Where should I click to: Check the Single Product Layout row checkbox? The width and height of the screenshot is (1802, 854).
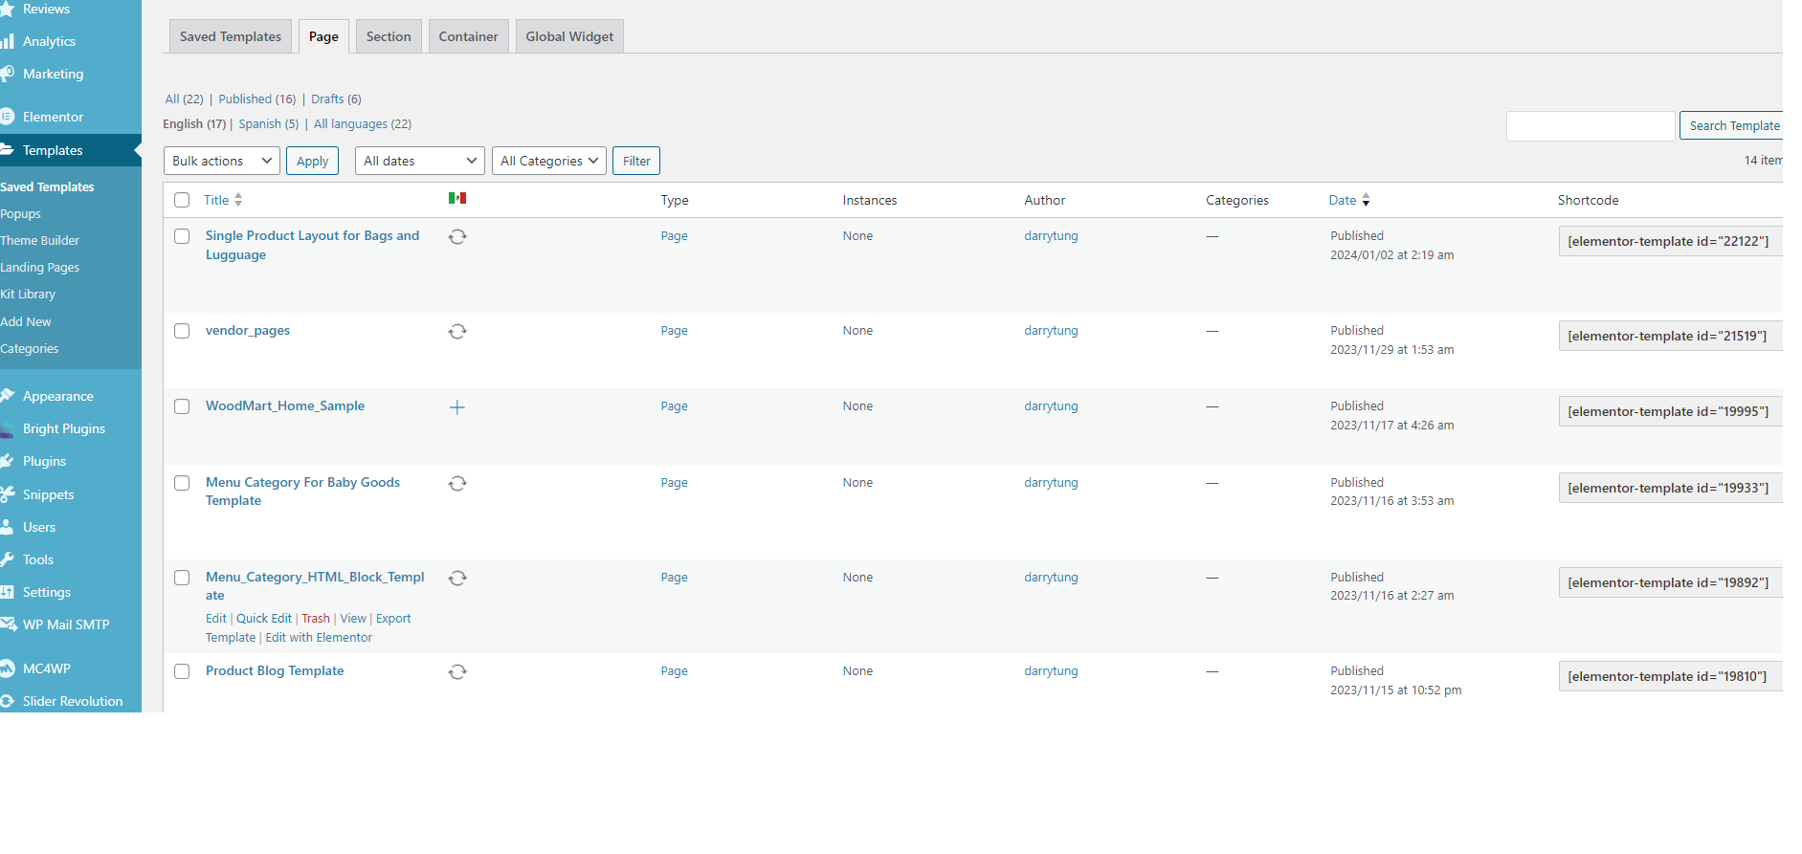tap(182, 236)
